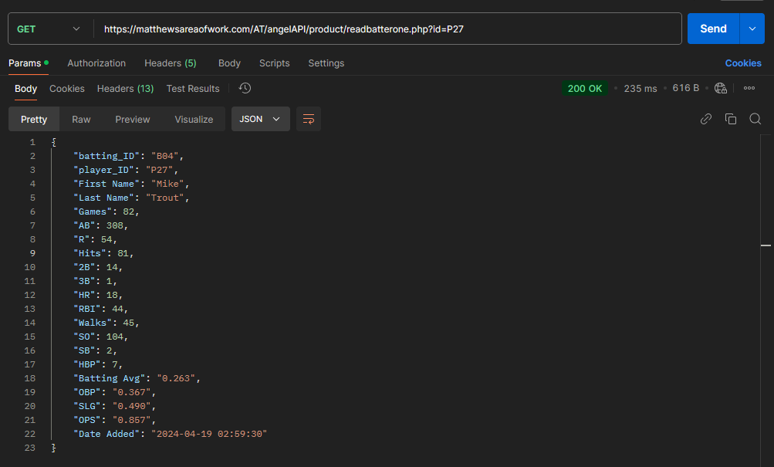This screenshot has height=467, width=774.
Task: Click the "0.367" OBP value
Action: click(131, 392)
